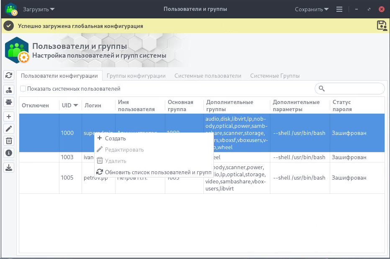Screen dimensions: 390x259
Task: Open the Системные Группы tab
Action: click(275, 76)
